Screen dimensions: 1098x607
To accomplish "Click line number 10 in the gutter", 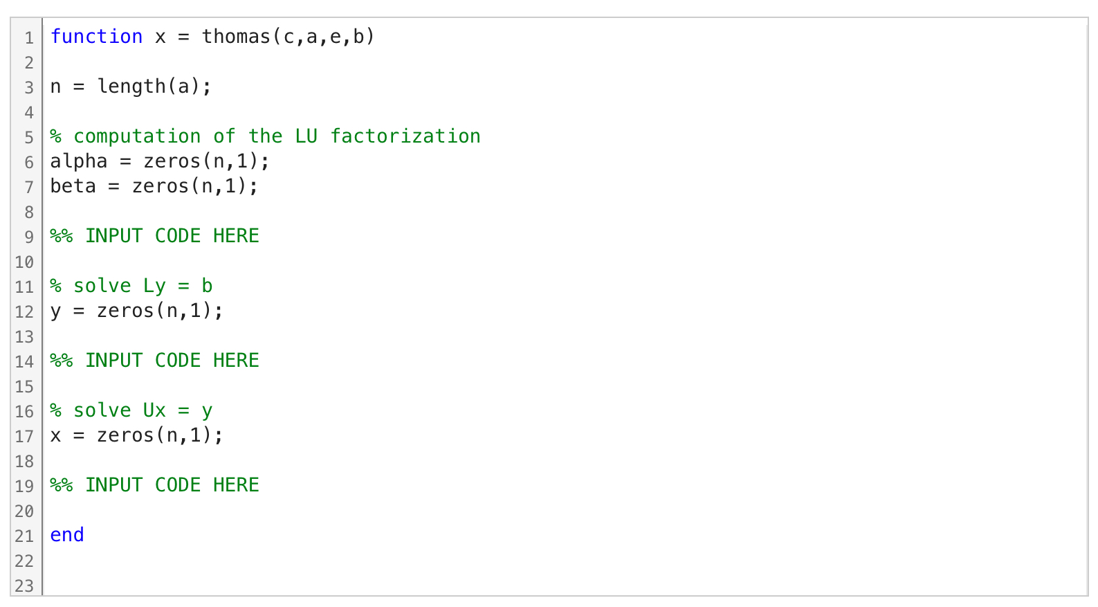I will pos(24,262).
